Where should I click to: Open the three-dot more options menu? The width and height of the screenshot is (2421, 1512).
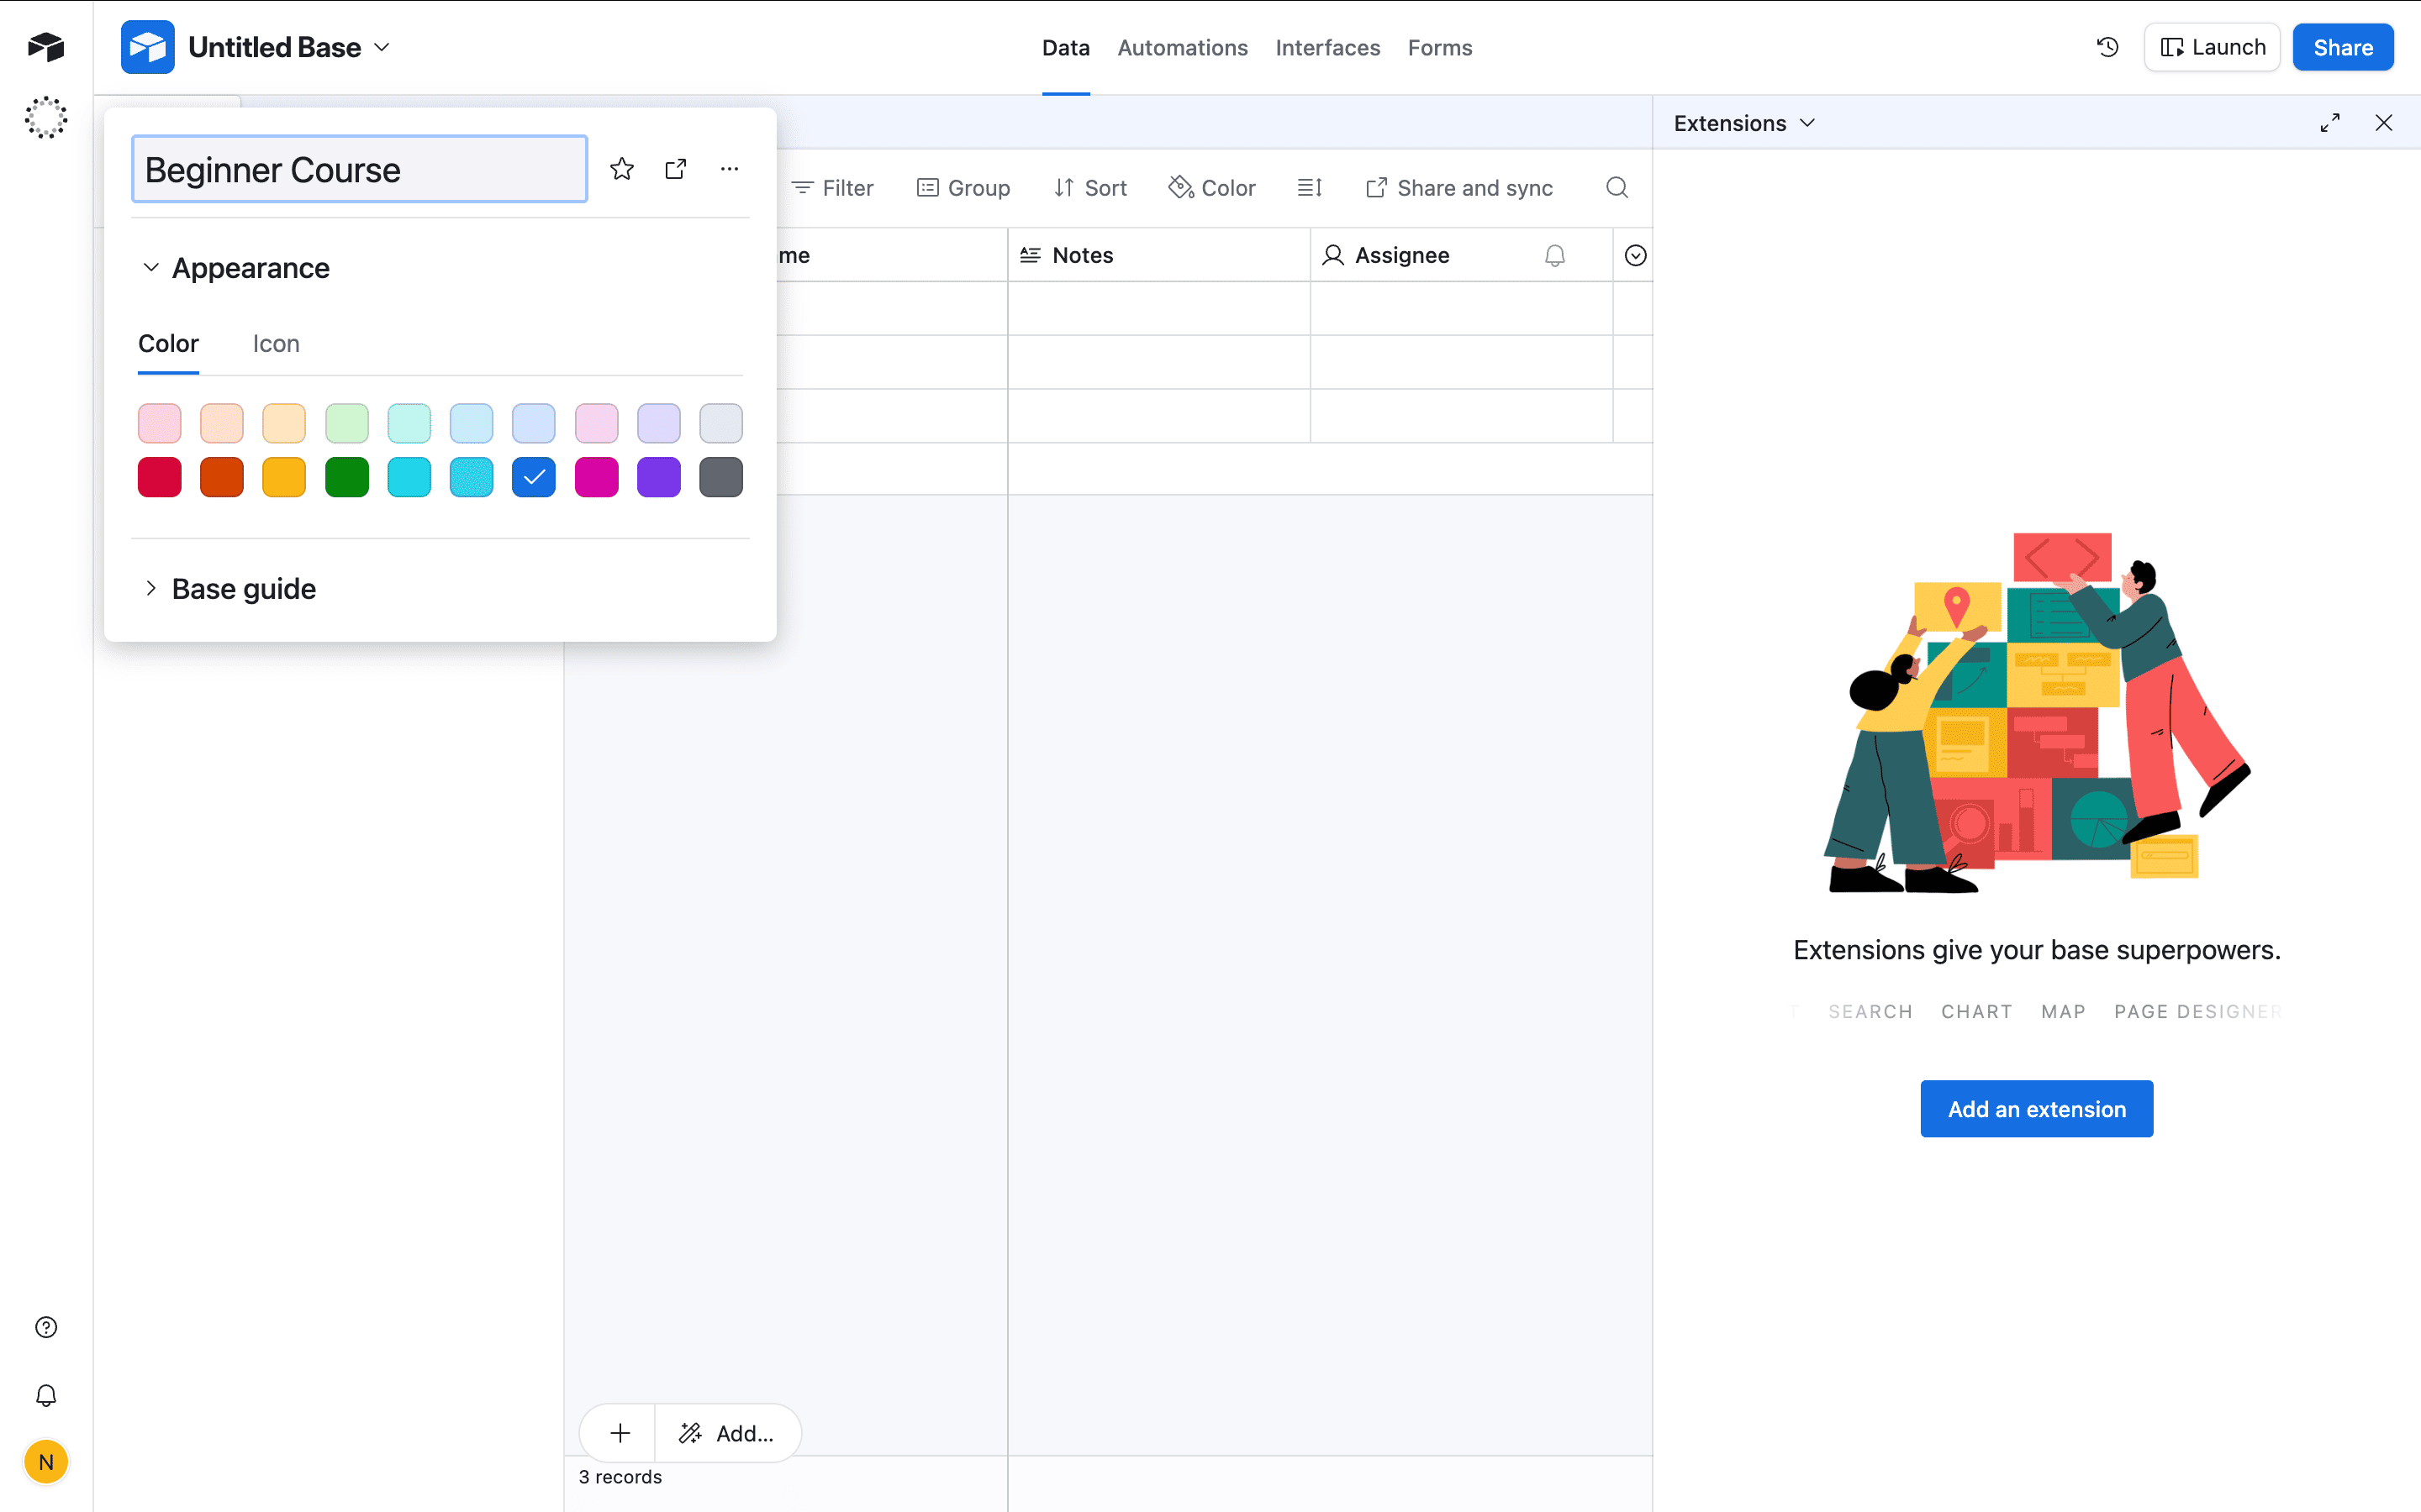(x=730, y=168)
